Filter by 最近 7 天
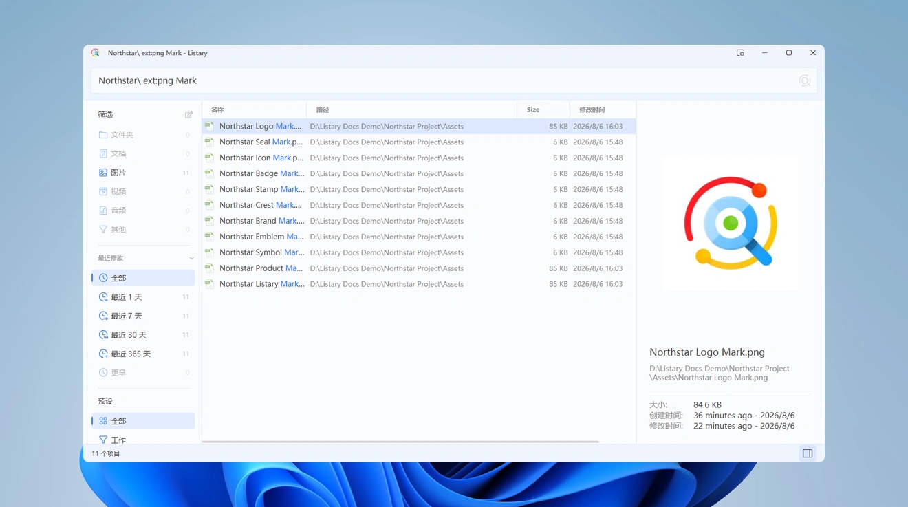Image resolution: width=908 pixels, height=507 pixels. [143, 316]
